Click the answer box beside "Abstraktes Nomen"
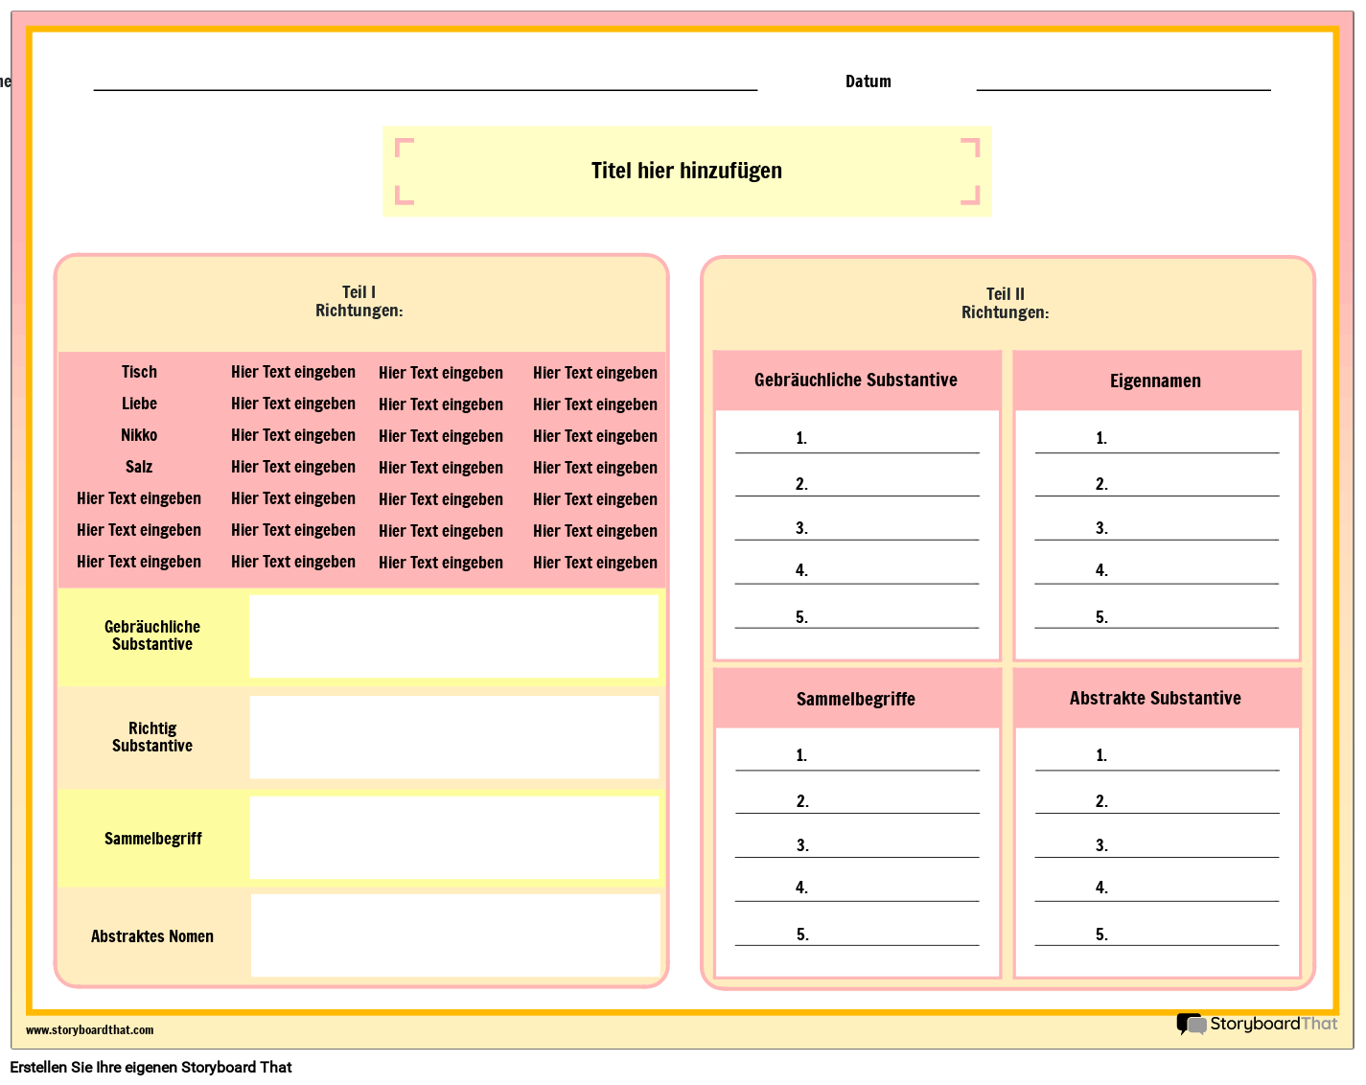Screen dimensions: 1366x1085 click(x=455, y=935)
